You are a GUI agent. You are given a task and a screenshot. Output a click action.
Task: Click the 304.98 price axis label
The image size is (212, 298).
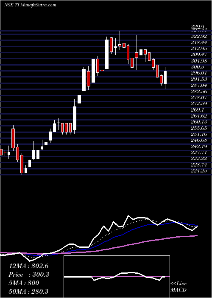(200, 61)
